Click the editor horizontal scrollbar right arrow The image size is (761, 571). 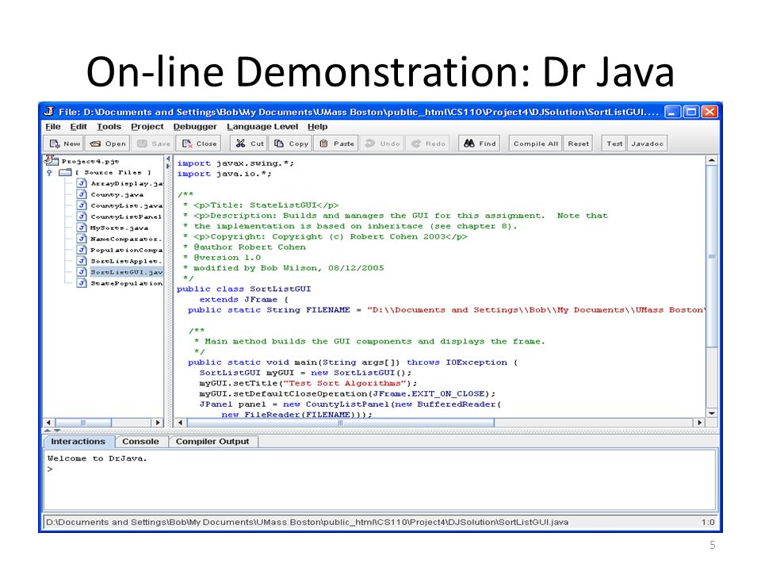click(699, 423)
